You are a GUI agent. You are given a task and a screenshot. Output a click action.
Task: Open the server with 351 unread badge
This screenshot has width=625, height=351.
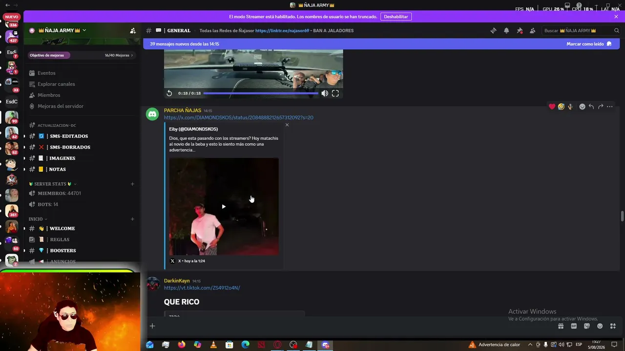point(11,211)
